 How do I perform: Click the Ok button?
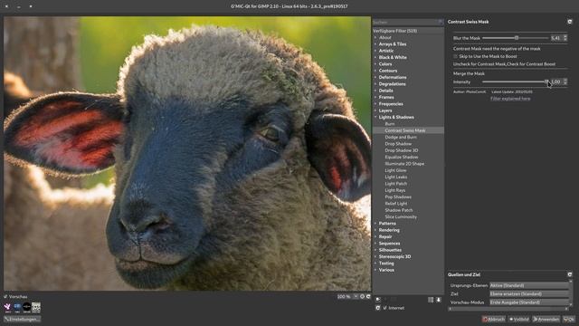point(569,319)
